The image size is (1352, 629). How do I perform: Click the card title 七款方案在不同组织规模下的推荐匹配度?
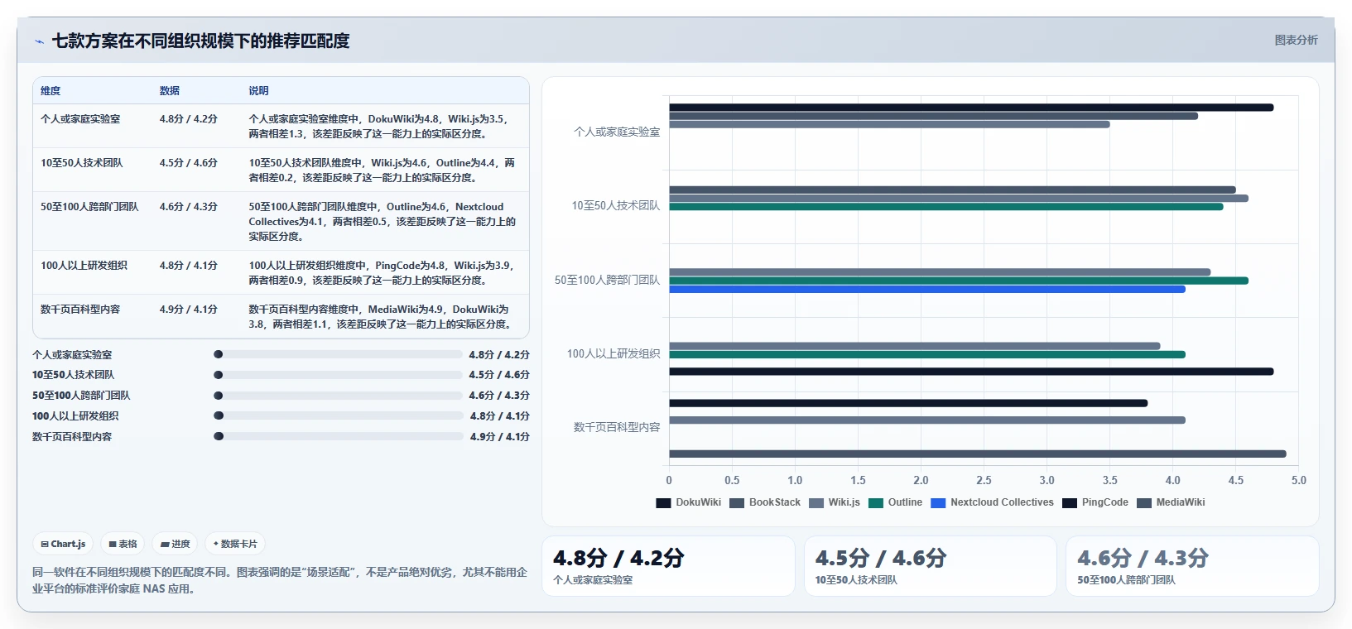coord(200,41)
